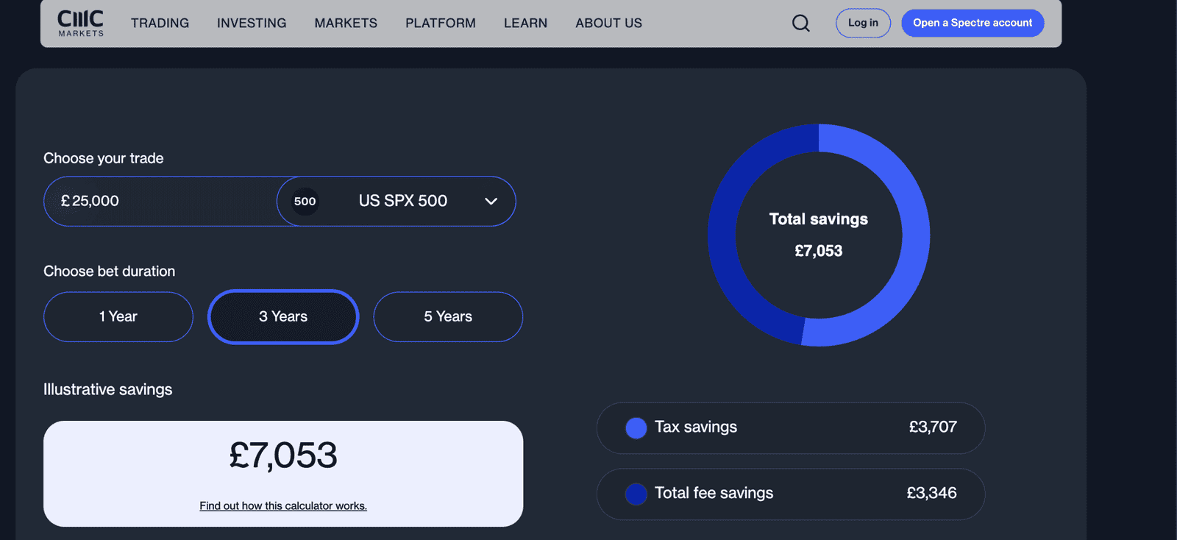Click the Choose bet duration label
This screenshot has width=1177, height=540.
[x=110, y=271]
